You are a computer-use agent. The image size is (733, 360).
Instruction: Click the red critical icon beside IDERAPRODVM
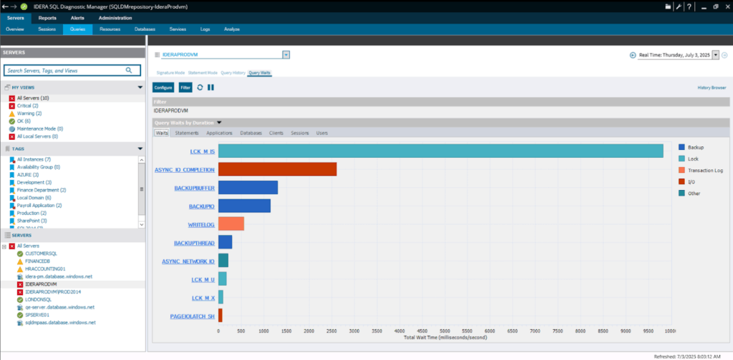(x=19, y=284)
